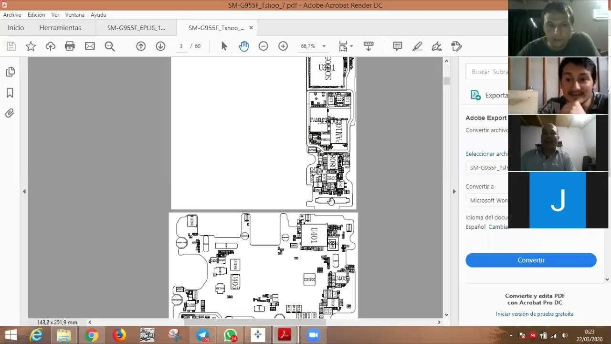Click the zoom in plus icon
611x344 pixels.
283,46
